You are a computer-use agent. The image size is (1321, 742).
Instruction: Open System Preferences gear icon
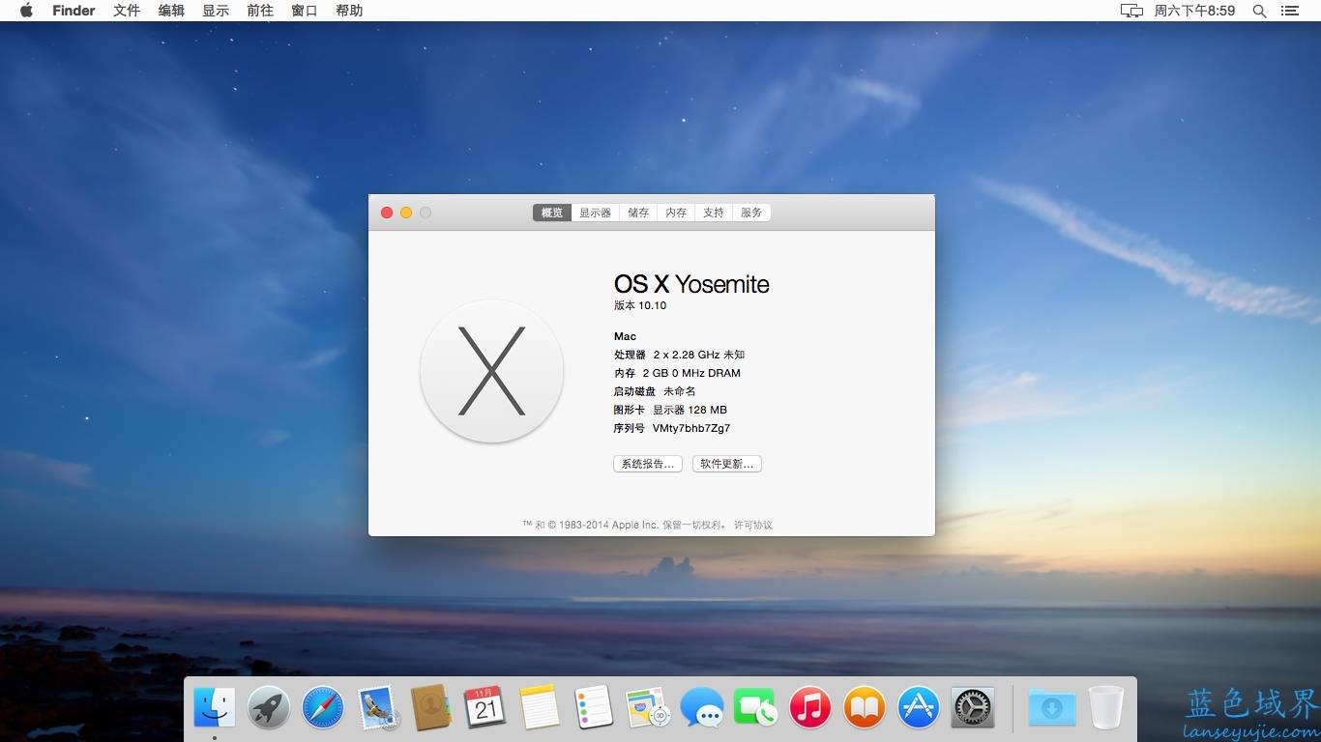pyautogui.click(x=973, y=707)
